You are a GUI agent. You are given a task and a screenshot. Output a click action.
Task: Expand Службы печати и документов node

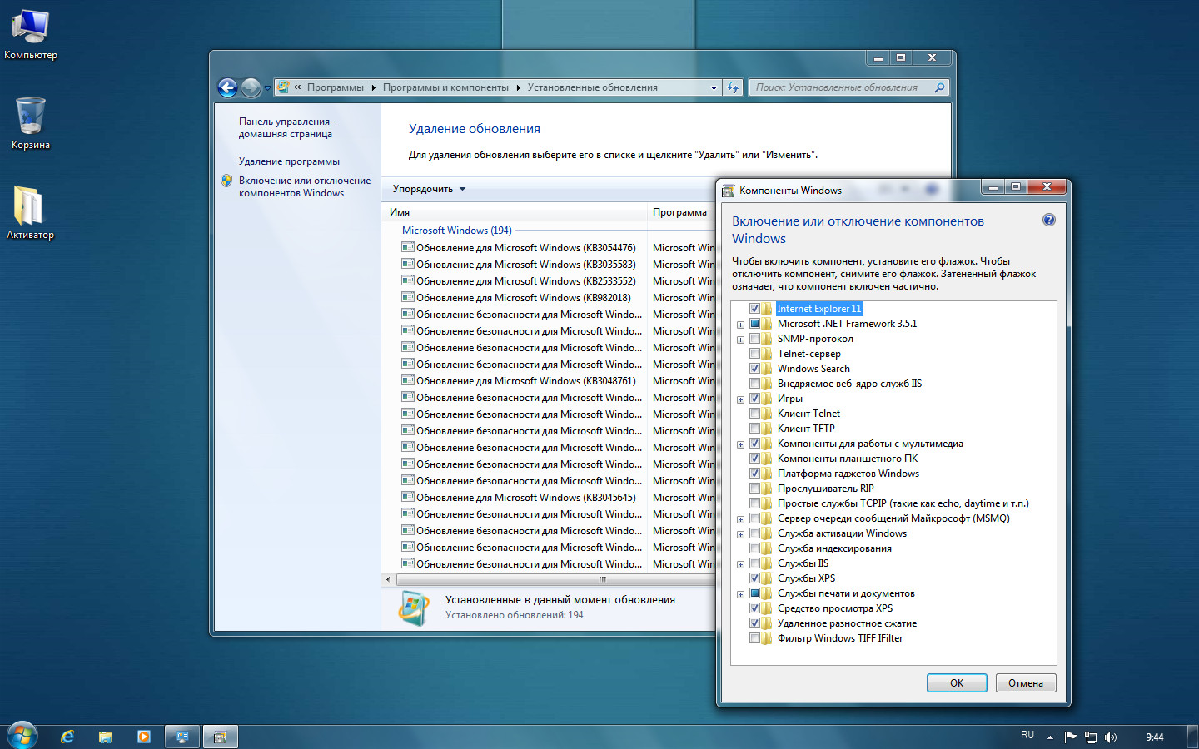point(740,594)
